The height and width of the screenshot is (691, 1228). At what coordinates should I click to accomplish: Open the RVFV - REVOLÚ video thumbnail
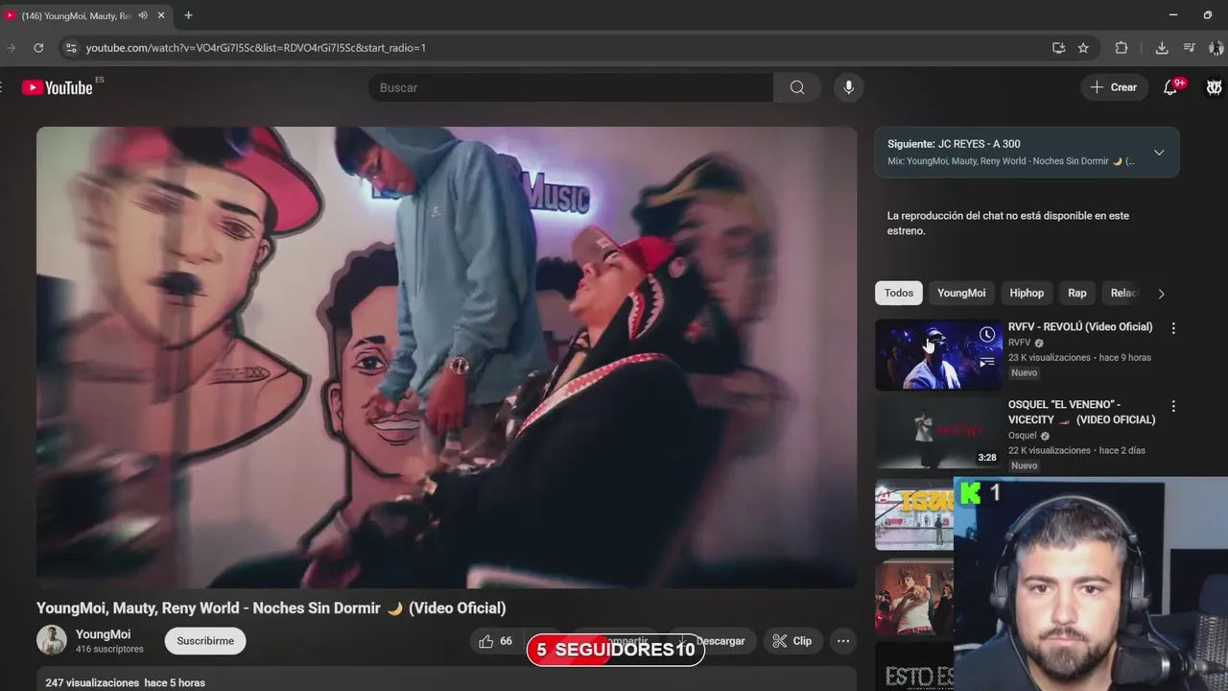938,355
